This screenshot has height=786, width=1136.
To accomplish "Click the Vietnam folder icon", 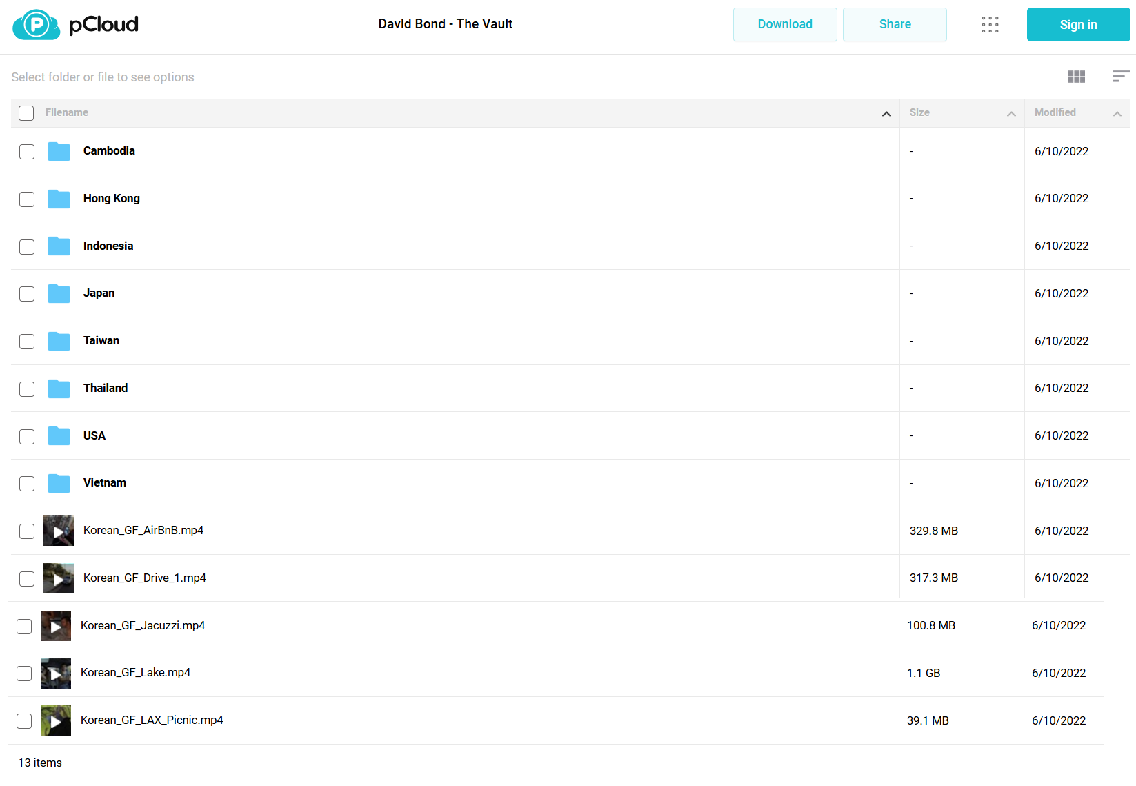I will [59, 483].
